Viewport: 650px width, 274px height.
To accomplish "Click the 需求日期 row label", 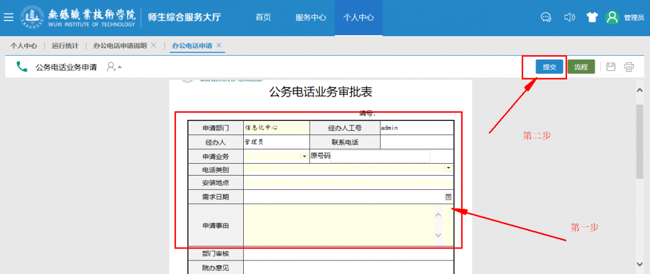I will [x=216, y=197].
